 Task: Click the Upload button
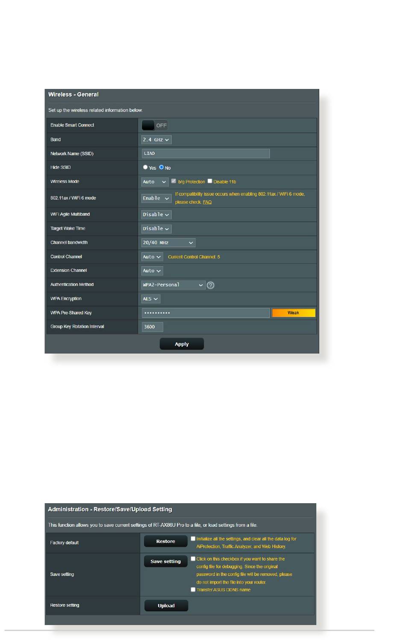(x=166, y=606)
